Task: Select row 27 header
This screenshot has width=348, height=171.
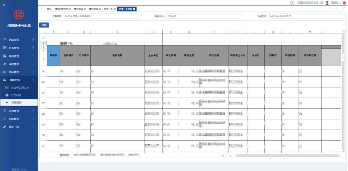Action: point(43,103)
